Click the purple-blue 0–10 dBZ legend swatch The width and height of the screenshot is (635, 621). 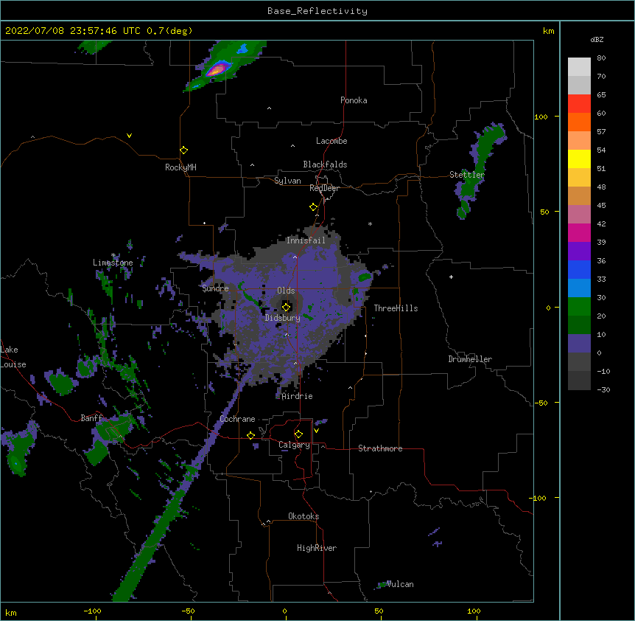[579, 344]
